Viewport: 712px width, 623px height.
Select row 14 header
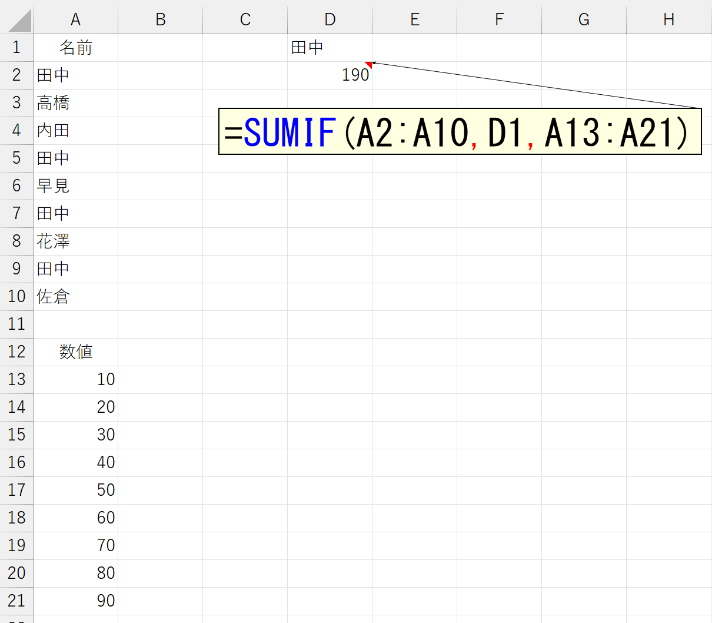16,407
